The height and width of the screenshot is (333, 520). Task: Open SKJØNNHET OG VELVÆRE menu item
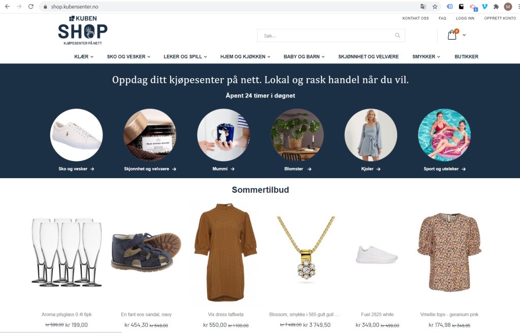(369, 57)
